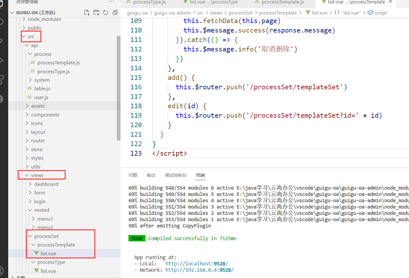Click the JS icon beside table.js
Screen dimensions: 409x278
click(29, 88)
